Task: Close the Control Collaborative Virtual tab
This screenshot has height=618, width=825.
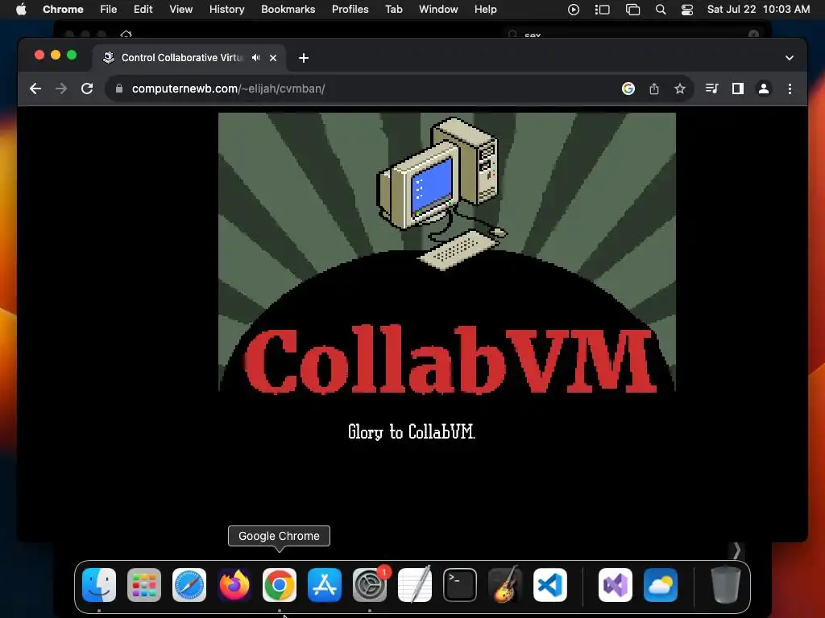Action: click(x=273, y=58)
